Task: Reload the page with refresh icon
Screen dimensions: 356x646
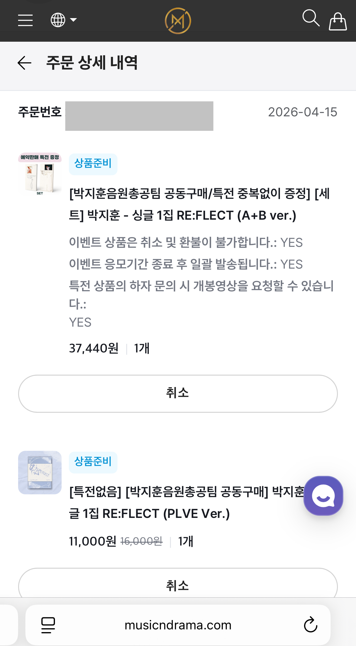Action: click(x=310, y=625)
